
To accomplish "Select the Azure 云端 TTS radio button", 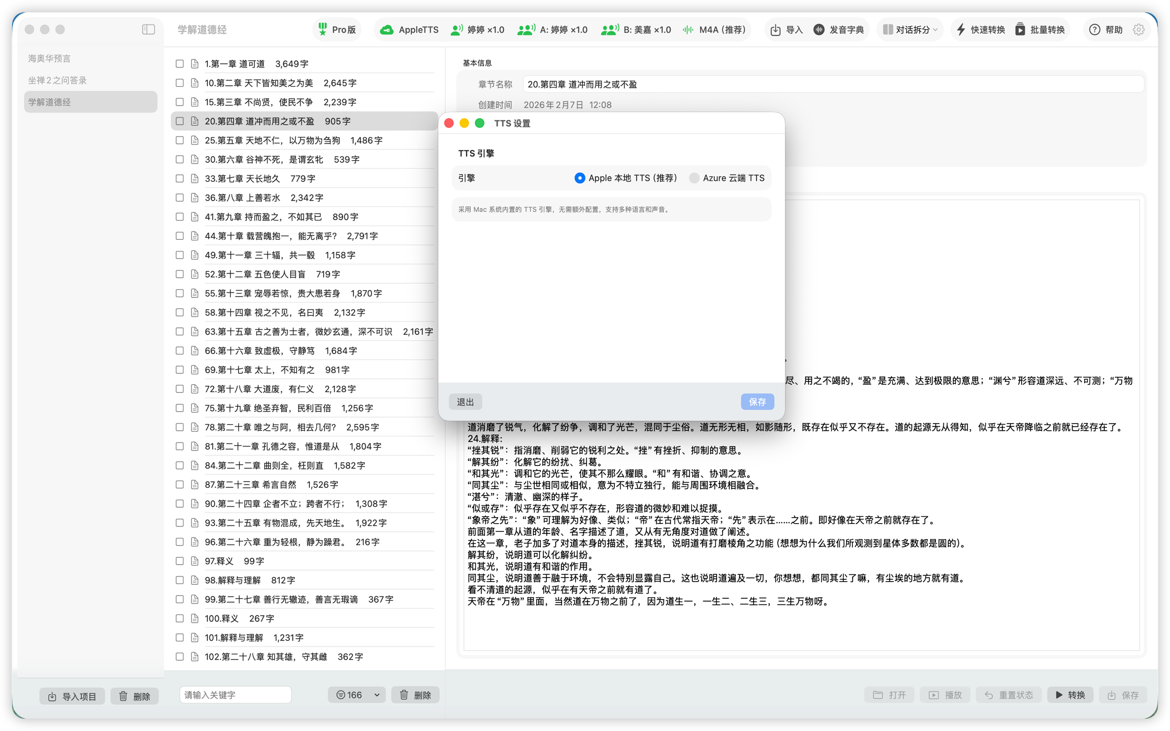I will click(694, 178).
